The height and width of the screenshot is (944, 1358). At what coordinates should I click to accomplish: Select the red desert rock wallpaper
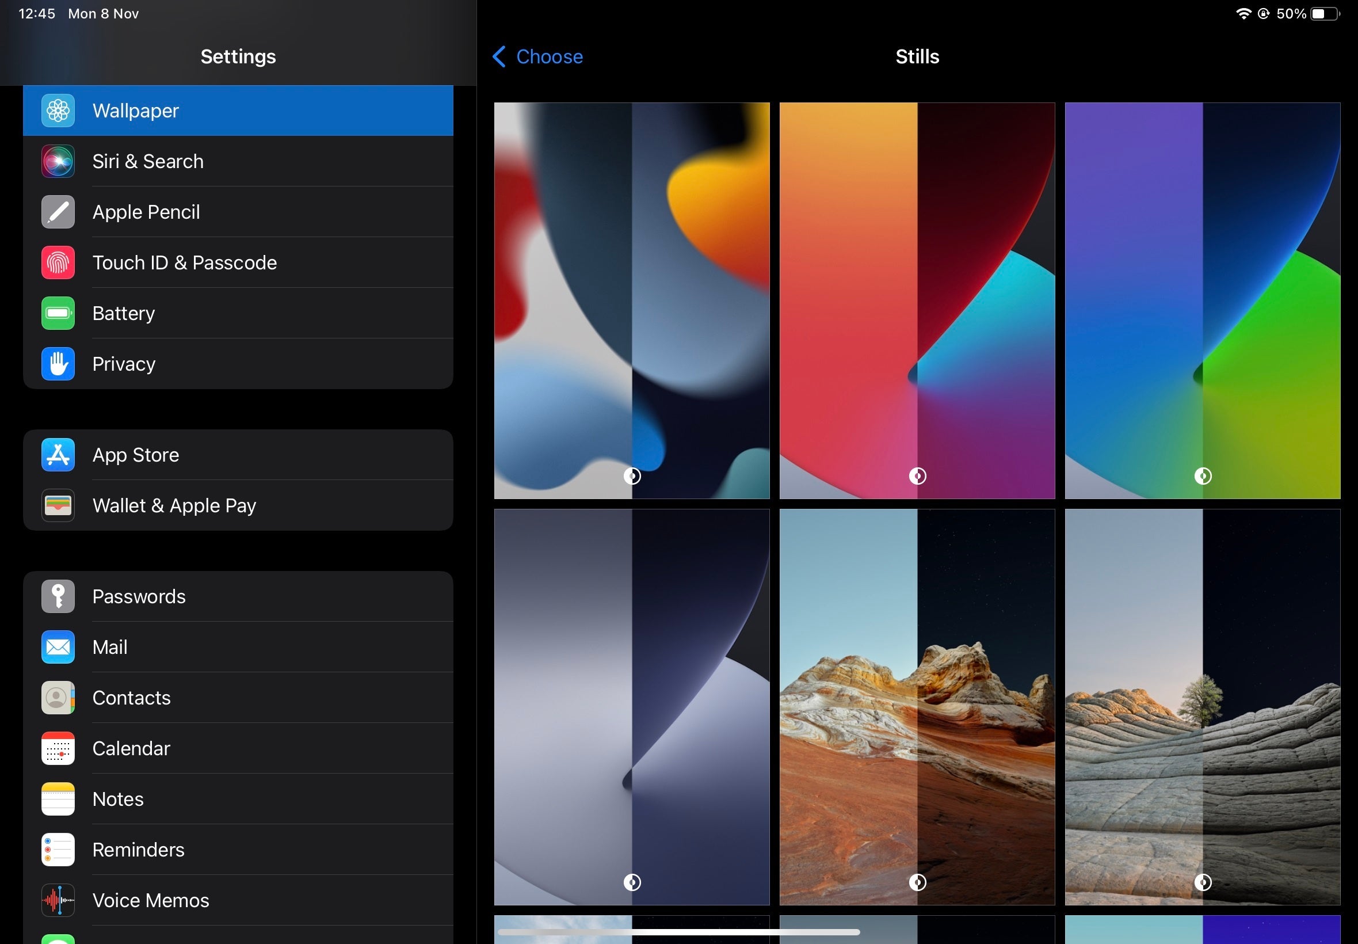point(918,707)
